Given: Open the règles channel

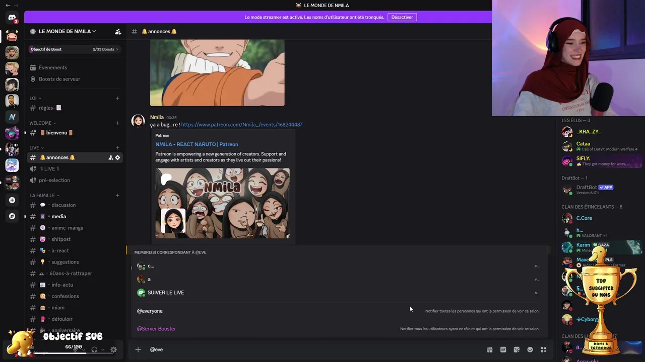Looking at the screenshot, I should (x=76, y=108).
